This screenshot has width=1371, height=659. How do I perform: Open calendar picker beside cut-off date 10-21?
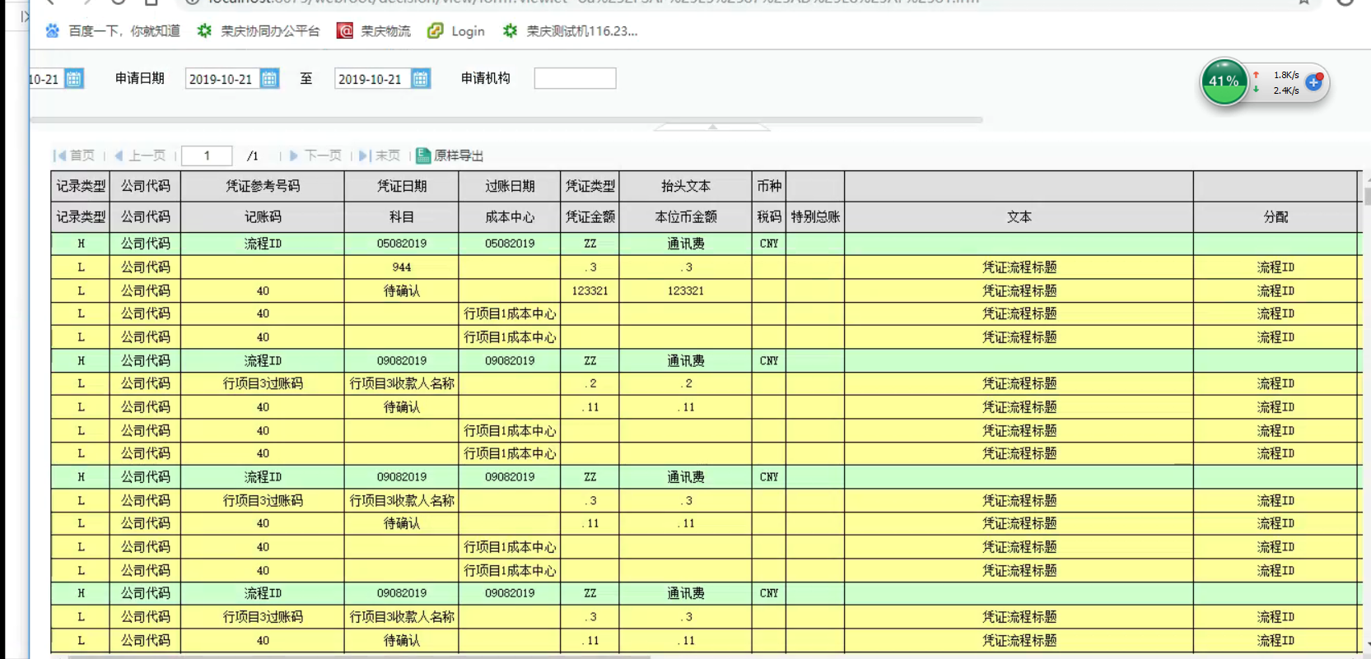(74, 79)
